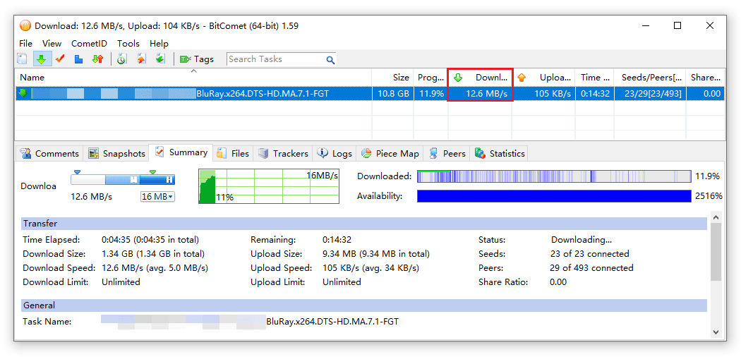
Task: Open the Statistics tab
Action: 500,153
